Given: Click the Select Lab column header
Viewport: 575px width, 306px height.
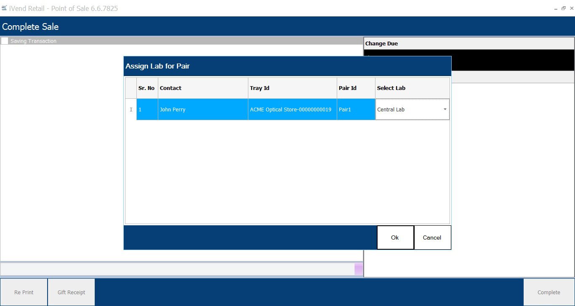Looking at the screenshot, I should click(x=412, y=88).
